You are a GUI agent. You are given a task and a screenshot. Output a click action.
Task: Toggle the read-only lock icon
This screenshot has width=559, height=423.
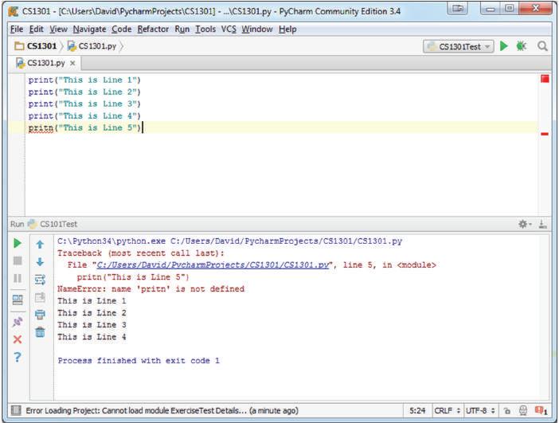point(507,411)
